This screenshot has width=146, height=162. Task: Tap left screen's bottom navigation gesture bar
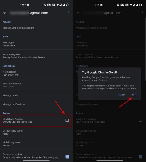tap(36, 161)
